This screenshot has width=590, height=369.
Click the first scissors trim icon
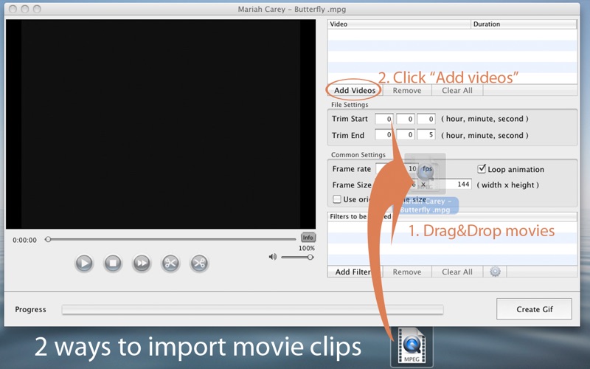coord(170,263)
